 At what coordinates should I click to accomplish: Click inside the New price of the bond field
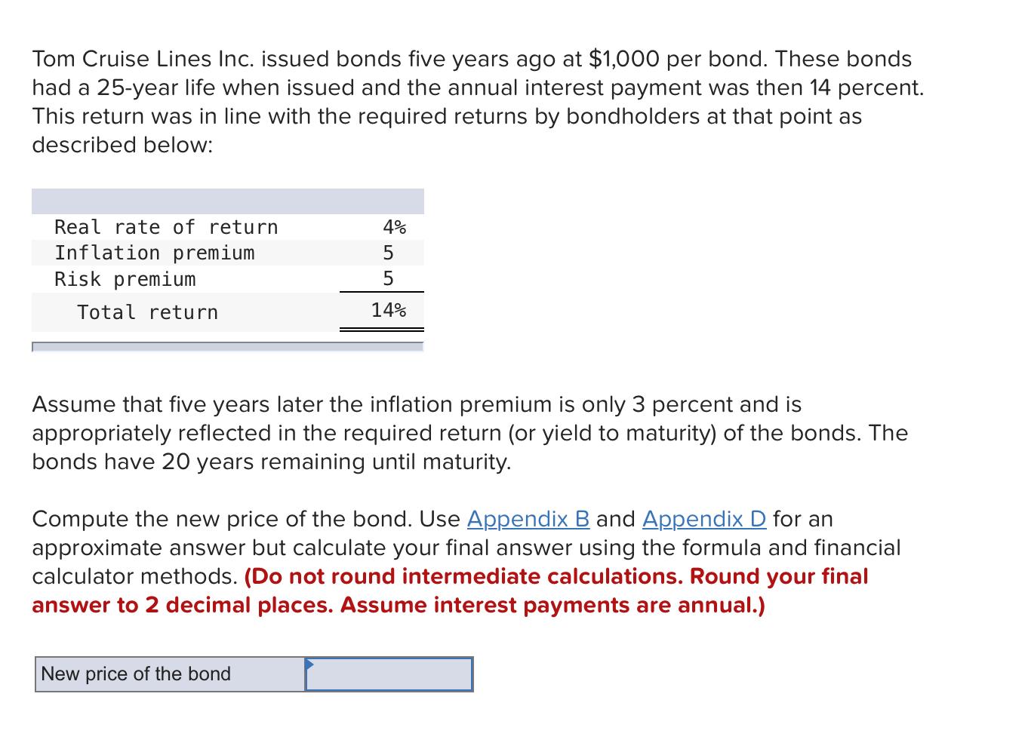(x=389, y=674)
